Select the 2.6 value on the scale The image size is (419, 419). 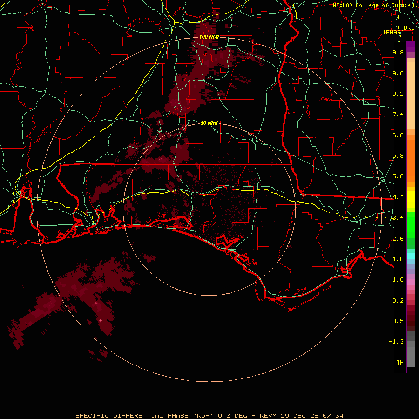click(398, 239)
